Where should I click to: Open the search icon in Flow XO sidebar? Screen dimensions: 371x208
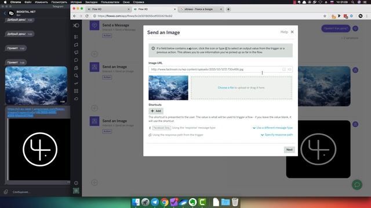[76, 76]
